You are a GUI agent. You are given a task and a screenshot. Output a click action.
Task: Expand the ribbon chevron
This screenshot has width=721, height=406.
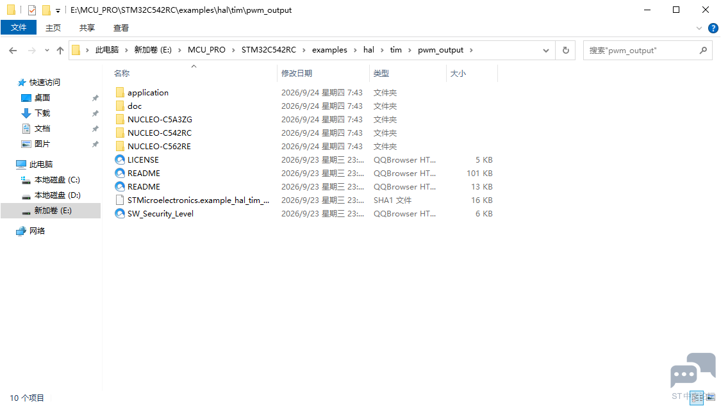(699, 28)
